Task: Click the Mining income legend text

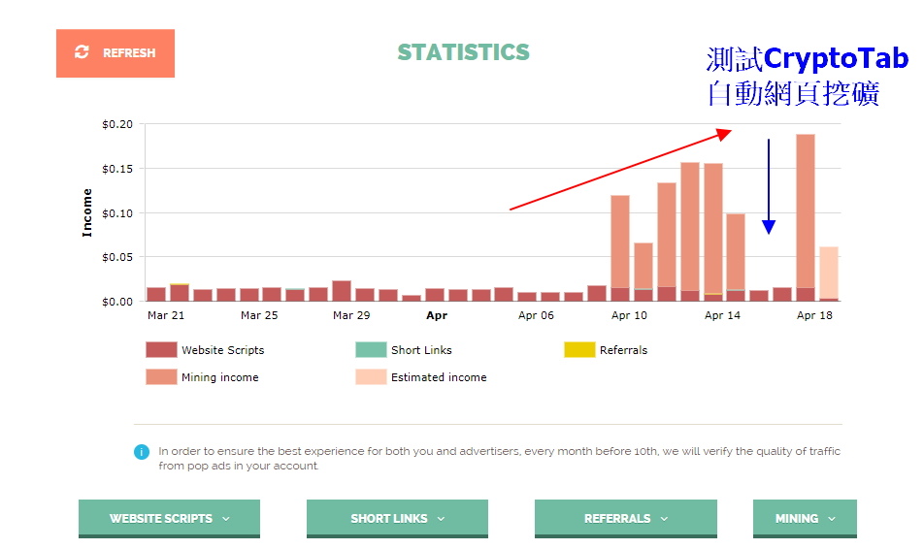Action: click(x=219, y=377)
